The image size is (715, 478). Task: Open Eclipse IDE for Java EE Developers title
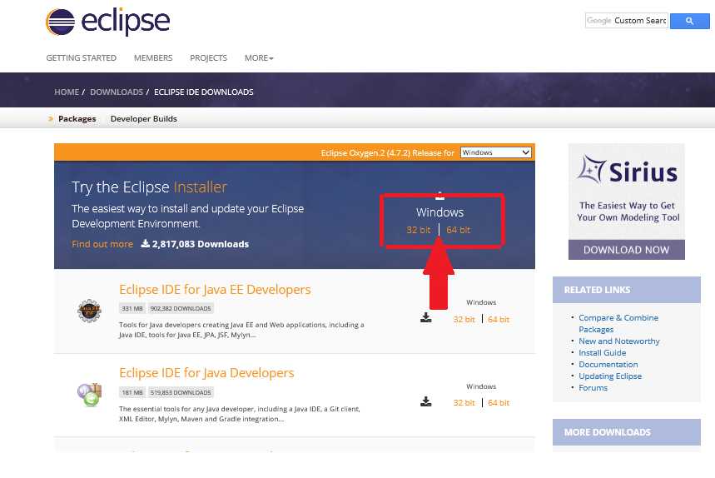coord(215,290)
